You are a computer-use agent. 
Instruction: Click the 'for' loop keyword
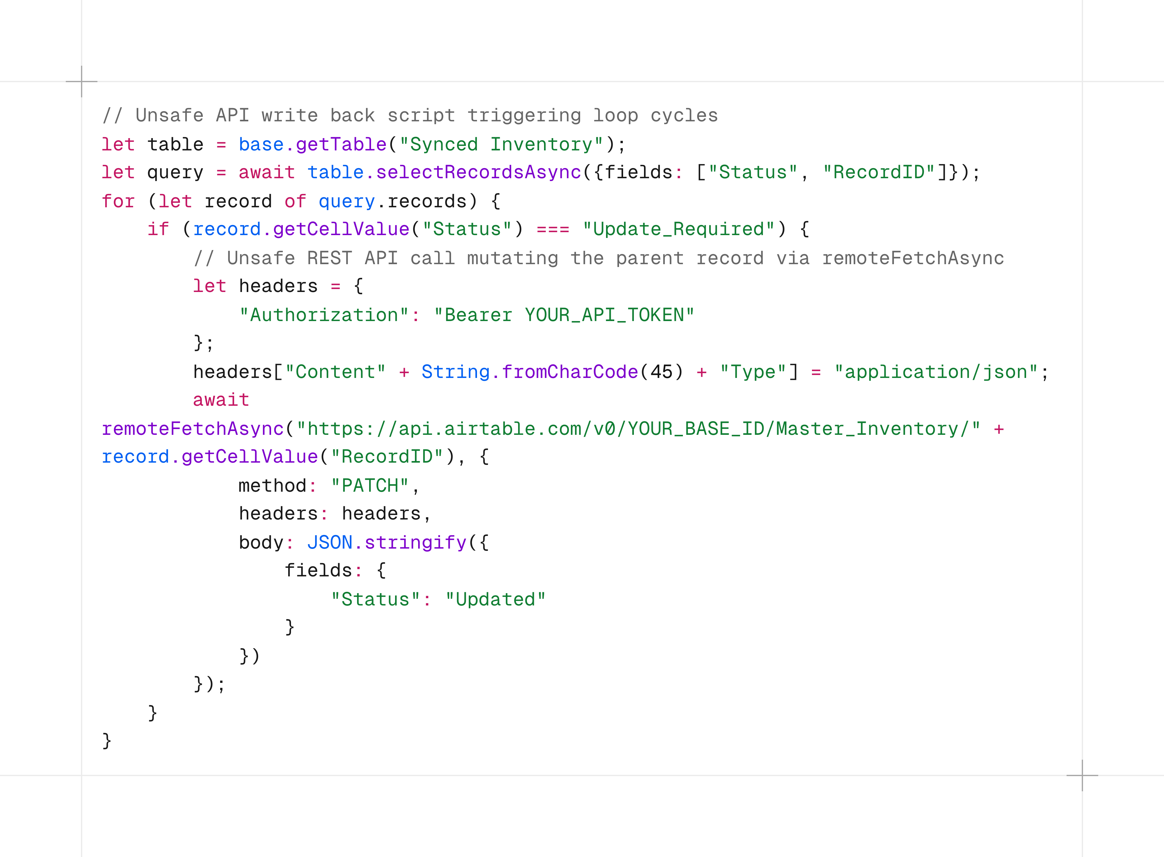click(118, 201)
